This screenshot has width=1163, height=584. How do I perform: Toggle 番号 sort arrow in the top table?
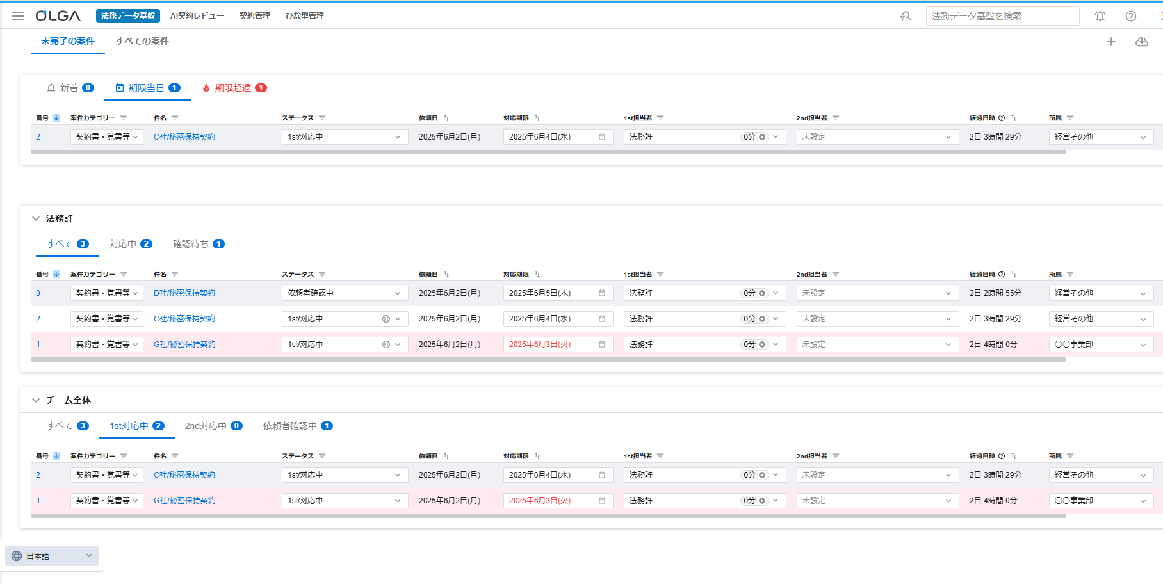[x=56, y=118]
